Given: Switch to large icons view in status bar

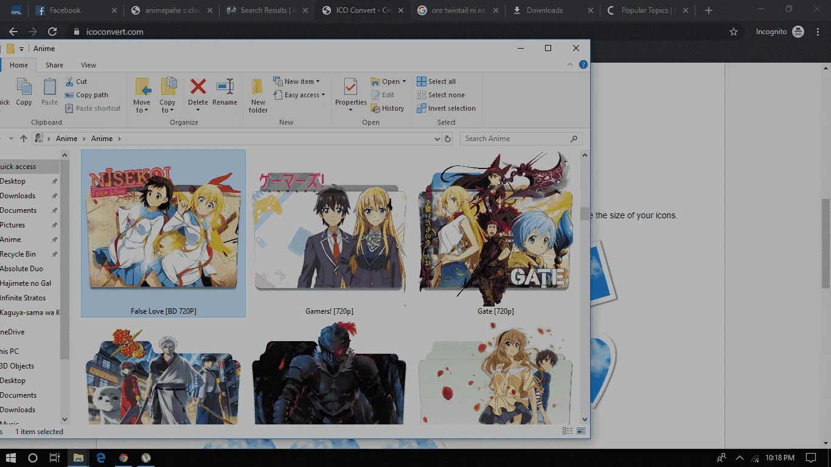Looking at the screenshot, I should pyautogui.click(x=580, y=431).
